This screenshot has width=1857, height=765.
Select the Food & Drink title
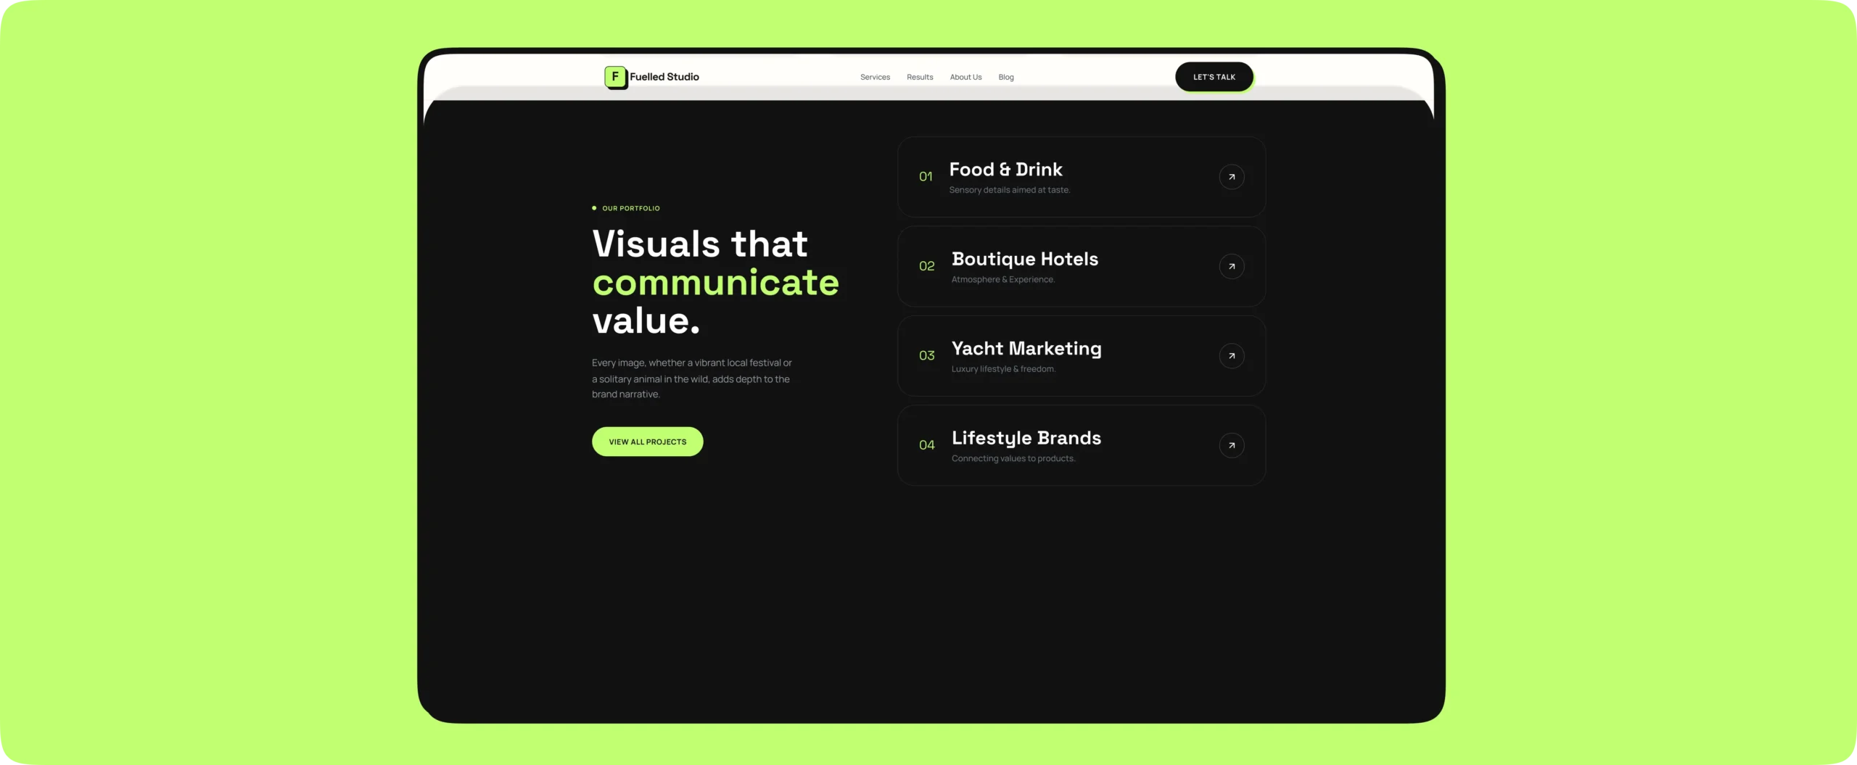tap(1005, 170)
